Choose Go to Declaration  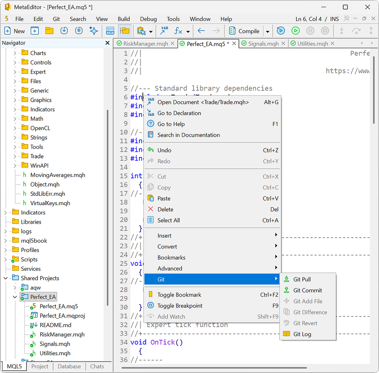pyautogui.click(x=213, y=113)
